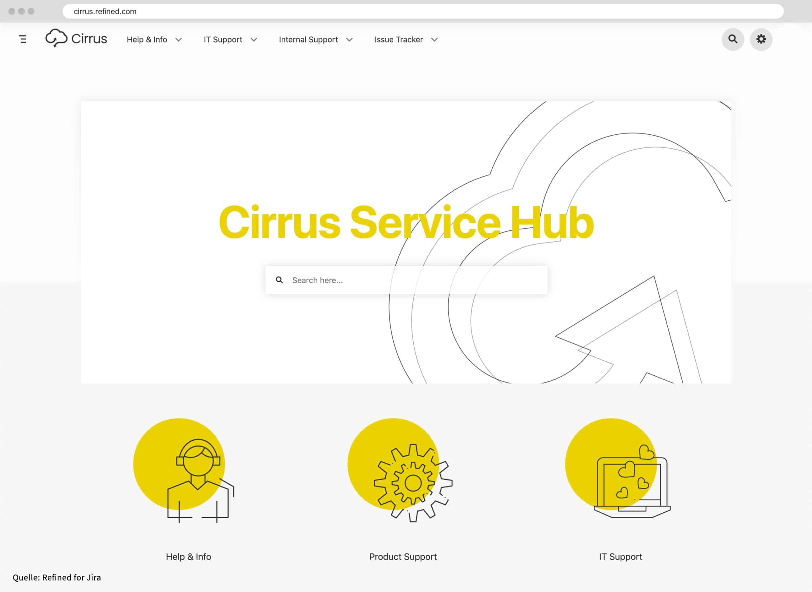Click magnifier icon inside search field

[x=279, y=280]
